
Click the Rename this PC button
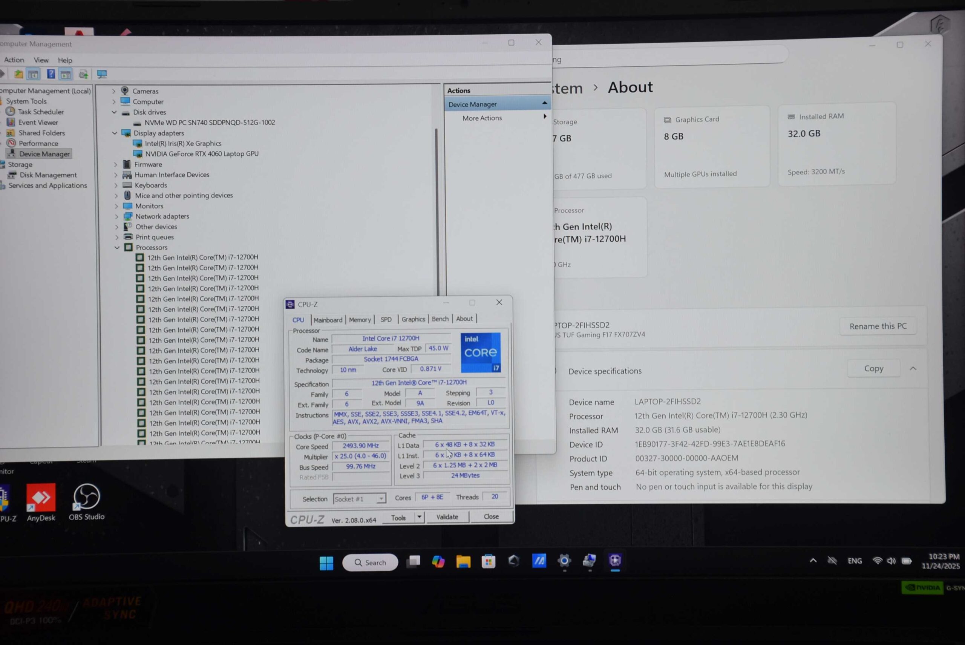click(x=878, y=326)
